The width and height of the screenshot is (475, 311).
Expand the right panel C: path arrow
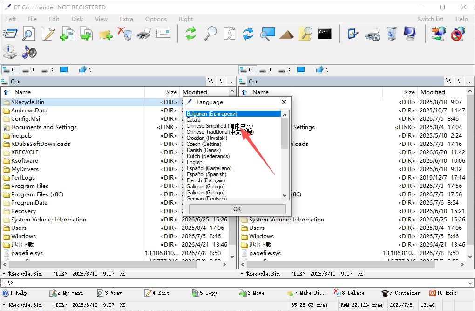pos(257,82)
